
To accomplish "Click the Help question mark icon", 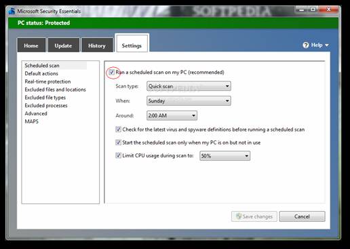I will click(x=306, y=45).
